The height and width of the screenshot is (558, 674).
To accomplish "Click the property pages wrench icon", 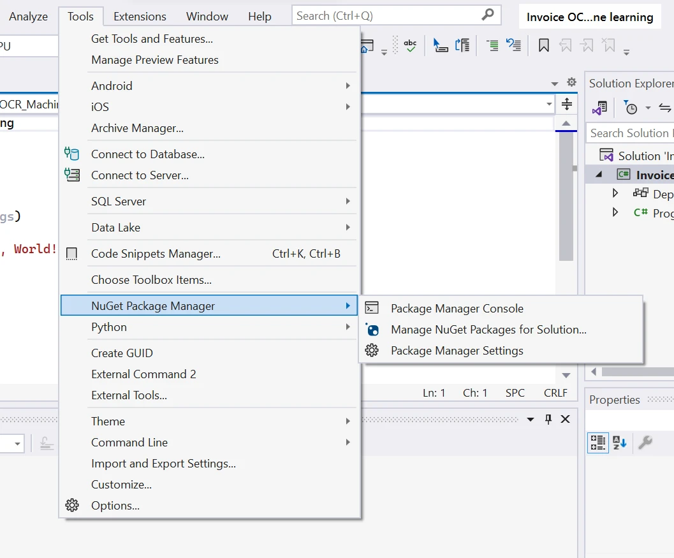I will pos(645,442).
